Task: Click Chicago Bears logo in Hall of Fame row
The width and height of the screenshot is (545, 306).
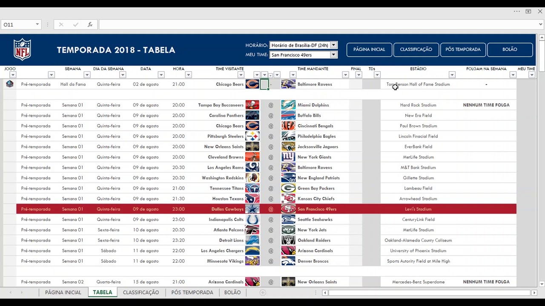Action: [x=252, y=84]
